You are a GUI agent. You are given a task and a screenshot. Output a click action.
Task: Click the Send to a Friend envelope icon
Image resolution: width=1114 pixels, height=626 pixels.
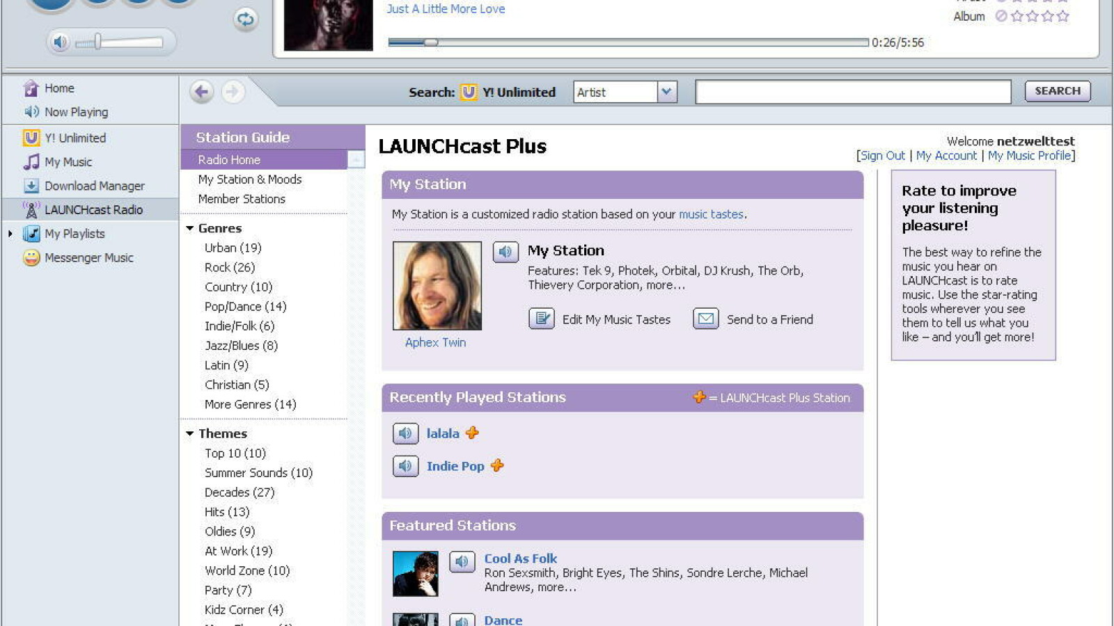coord(705,319)
